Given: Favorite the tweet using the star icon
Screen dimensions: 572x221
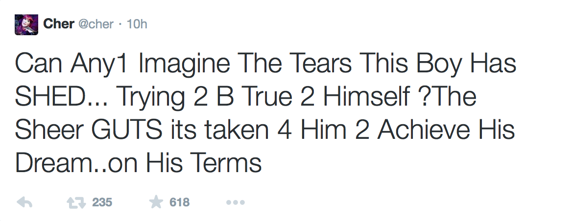Looking at the screenshot, I should pyautogui.click(x=156, y=202).
